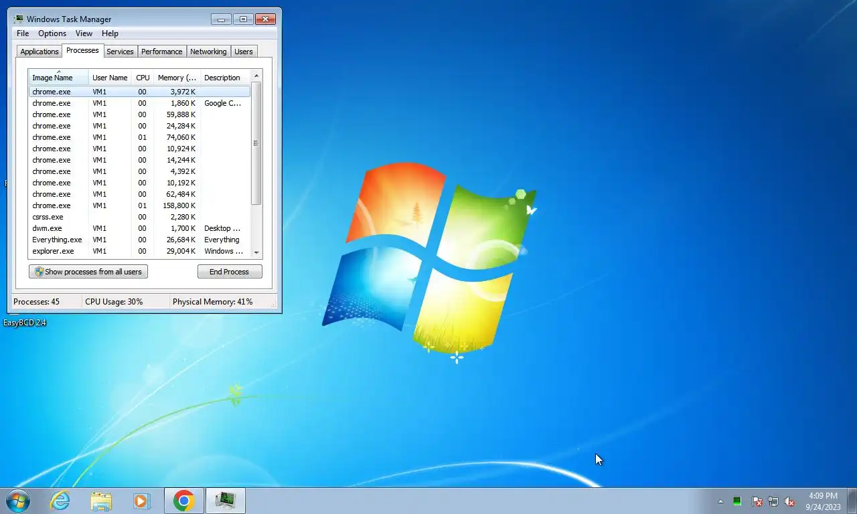Select the Everything.exe process
857x514 pixels.
click(x=139, y=240)
